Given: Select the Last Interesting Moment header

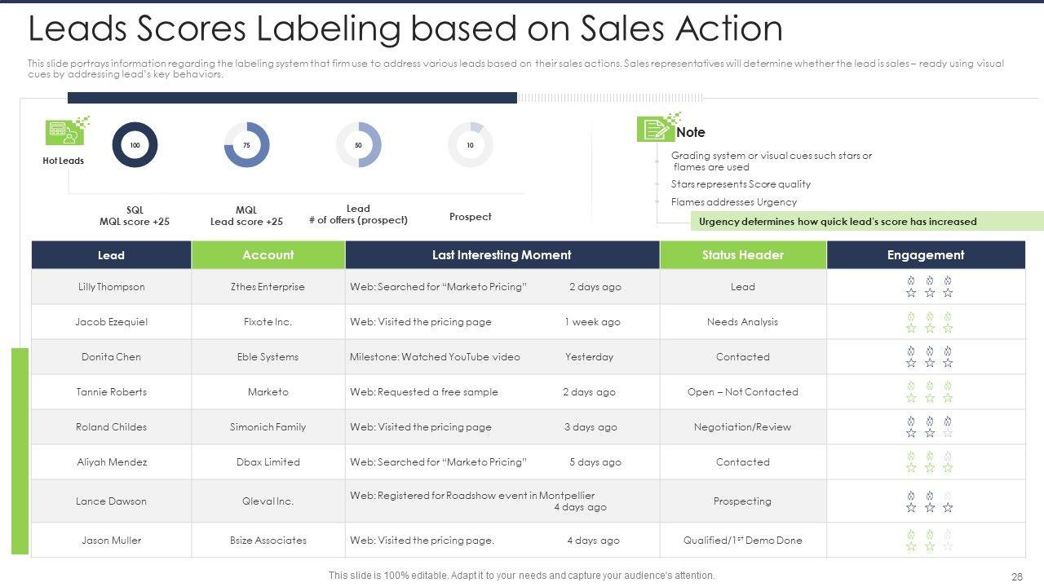Looking at the screenshot, I should [502, 255].
